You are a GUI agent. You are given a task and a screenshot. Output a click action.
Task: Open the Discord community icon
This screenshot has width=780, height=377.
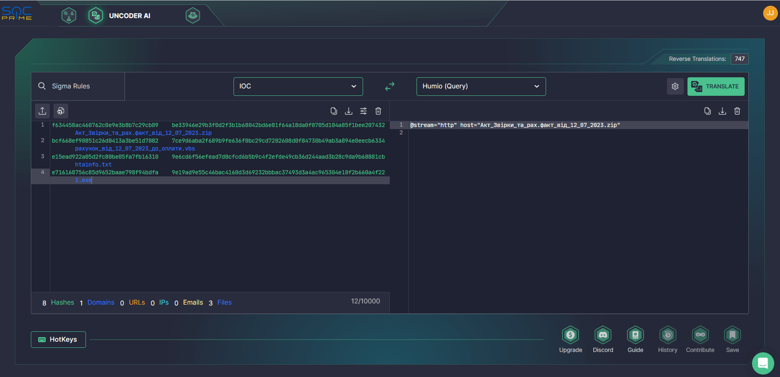pyautogui.click(x=603, y=335)
